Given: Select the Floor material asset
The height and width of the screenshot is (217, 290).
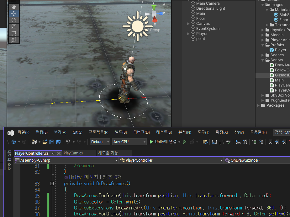Looking at the screenshot, I should click(x=281, y=20).
